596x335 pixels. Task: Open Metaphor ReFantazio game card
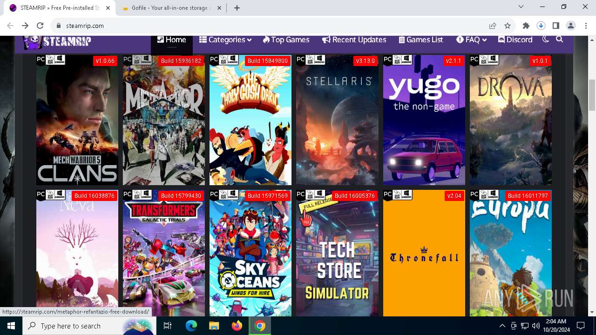pyautogui.click(x=164, y=120)
